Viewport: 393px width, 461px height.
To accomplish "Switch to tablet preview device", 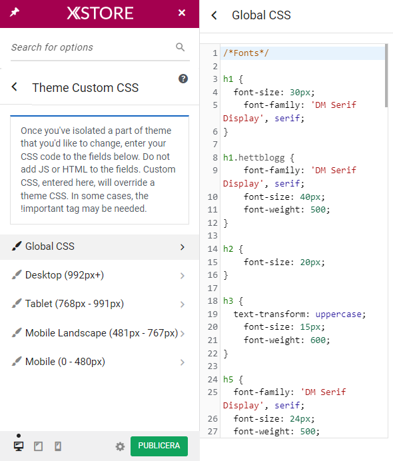I will point(38,446).
